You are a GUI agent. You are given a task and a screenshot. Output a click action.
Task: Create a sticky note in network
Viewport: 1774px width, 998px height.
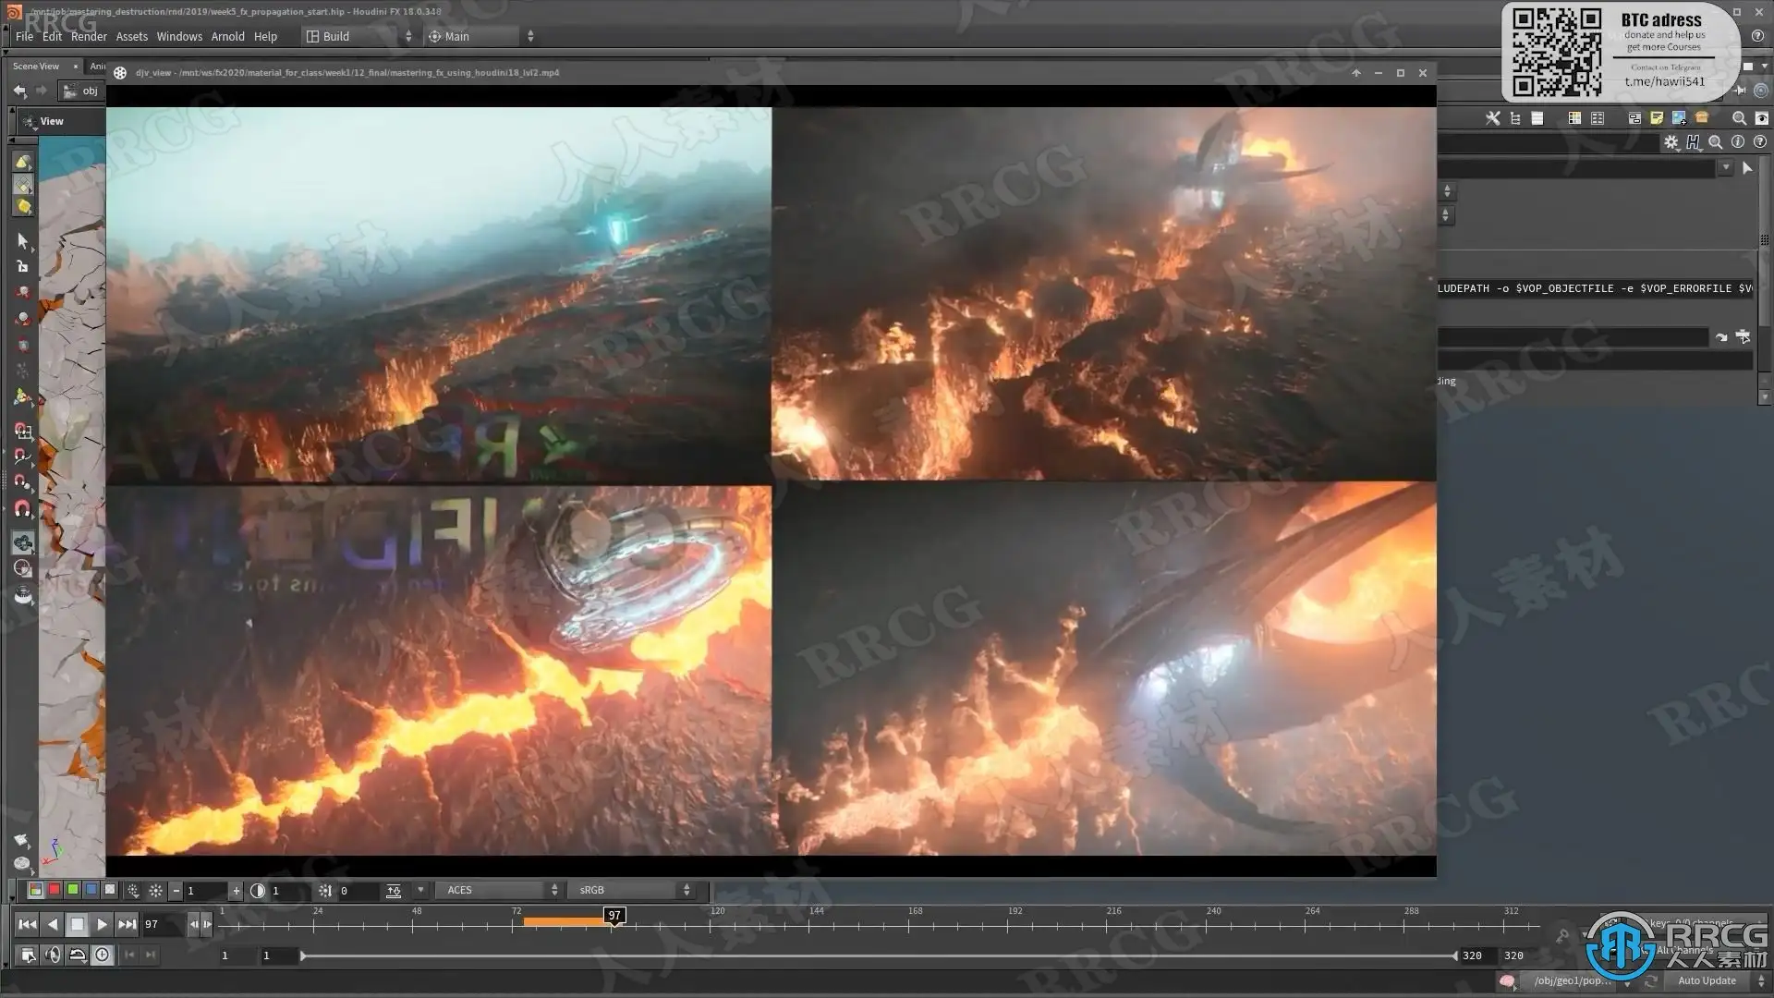click(1657, 118)
